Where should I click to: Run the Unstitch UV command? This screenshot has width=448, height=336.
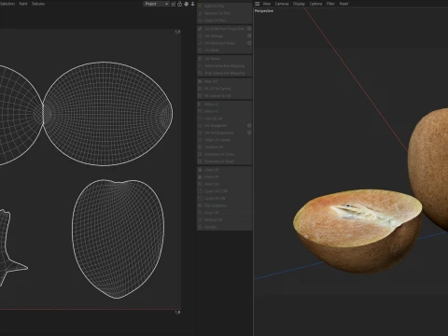(224, 147)
